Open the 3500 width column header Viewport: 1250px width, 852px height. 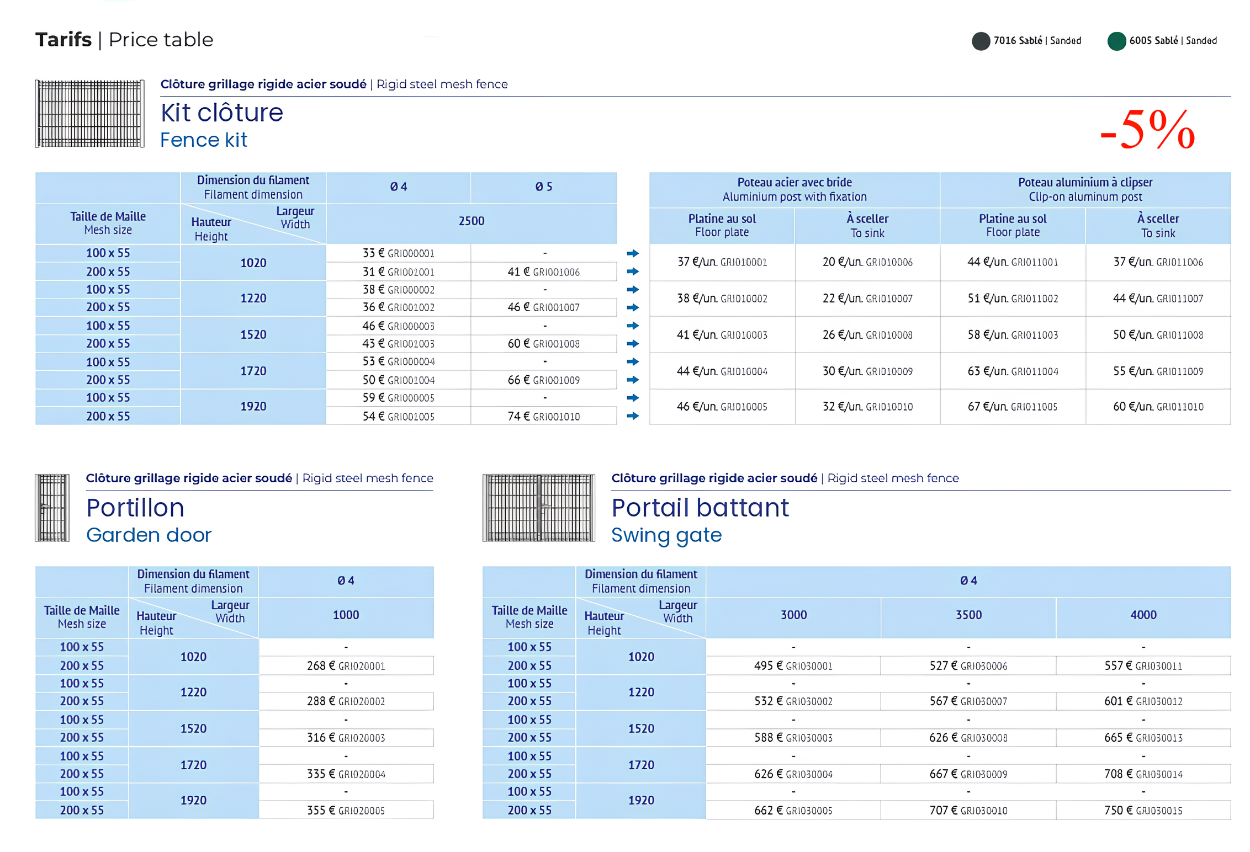968,614
